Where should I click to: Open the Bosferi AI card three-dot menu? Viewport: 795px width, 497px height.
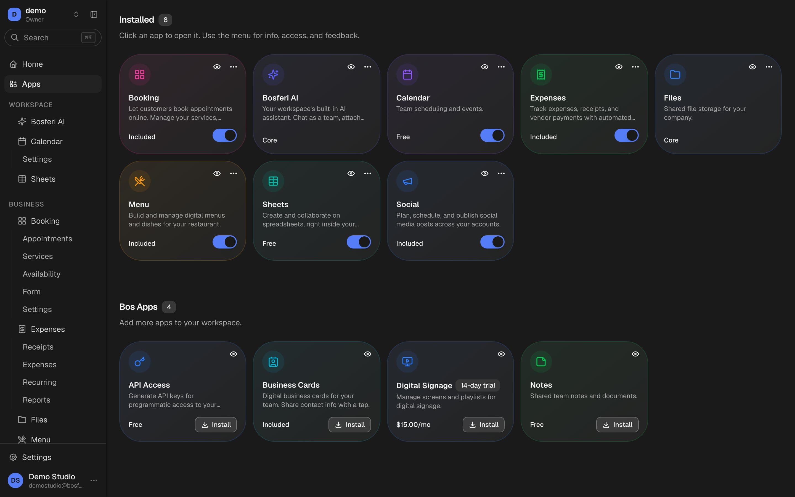tap(368, 67)
